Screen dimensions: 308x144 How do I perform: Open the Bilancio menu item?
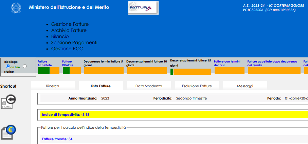tap(60, 36)
